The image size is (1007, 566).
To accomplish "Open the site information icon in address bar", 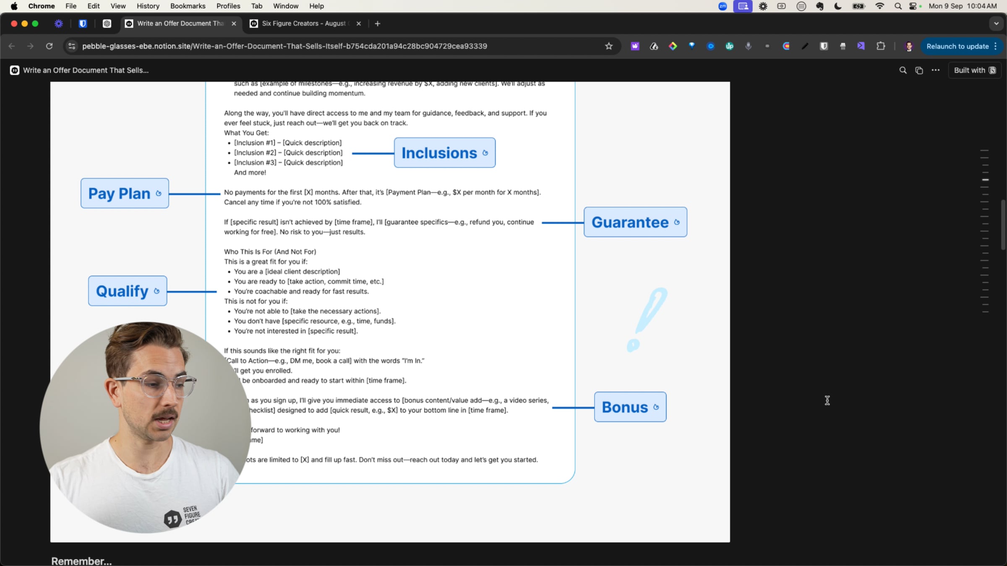I will pos(72,46).
